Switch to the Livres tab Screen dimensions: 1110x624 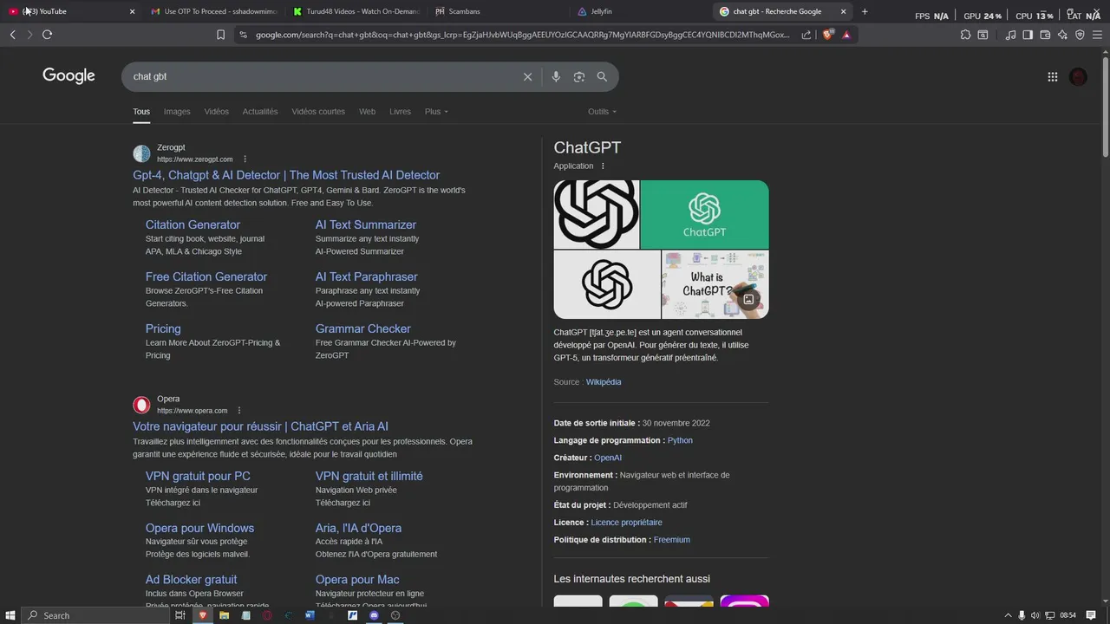pyautogui.click(x=400, y=112)
